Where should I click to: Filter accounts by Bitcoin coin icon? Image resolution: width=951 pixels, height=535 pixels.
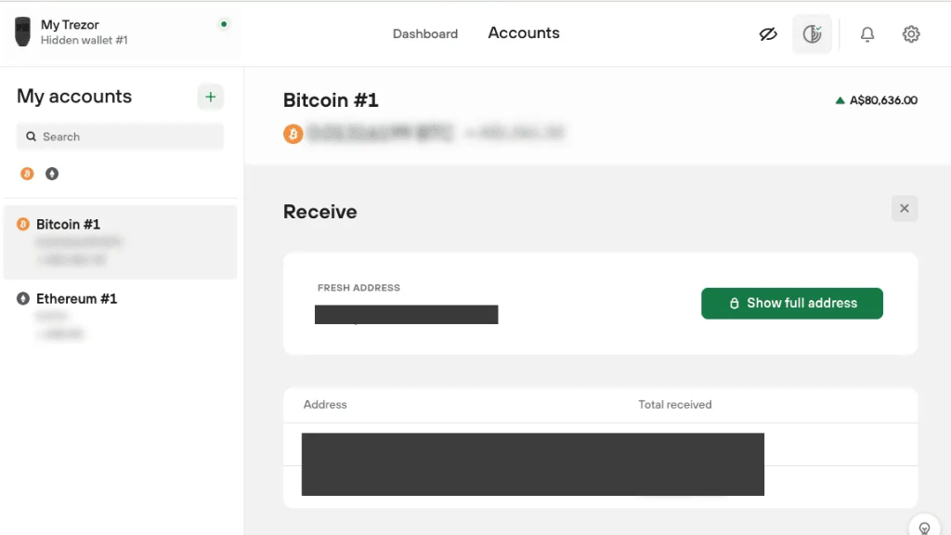pos(27,174)
